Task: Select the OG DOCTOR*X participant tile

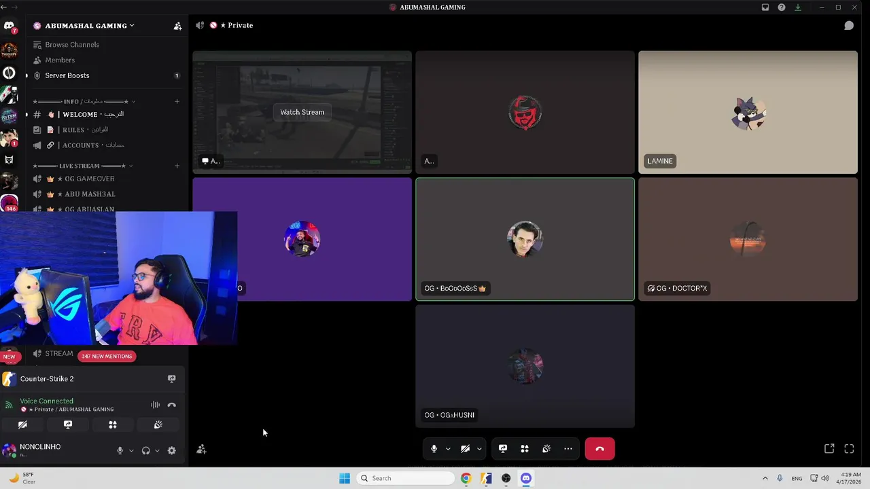Action: point(748,239)
